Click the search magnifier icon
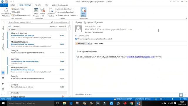 [x=52, y=22]
